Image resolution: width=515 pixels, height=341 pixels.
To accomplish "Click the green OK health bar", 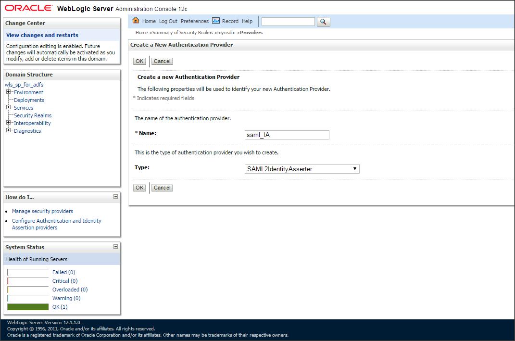I will click(x=28, y=307).
